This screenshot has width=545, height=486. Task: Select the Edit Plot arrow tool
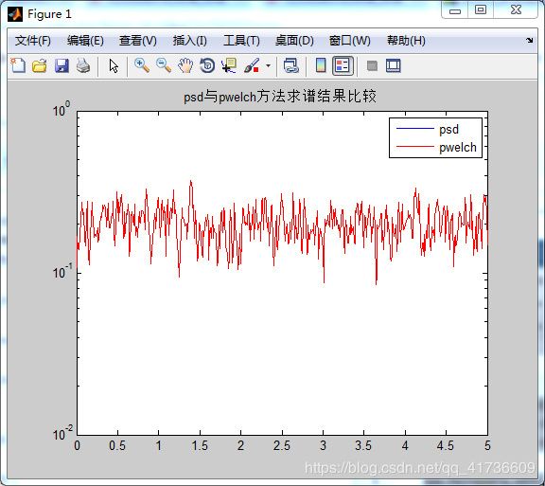click(x=114, y=65)
